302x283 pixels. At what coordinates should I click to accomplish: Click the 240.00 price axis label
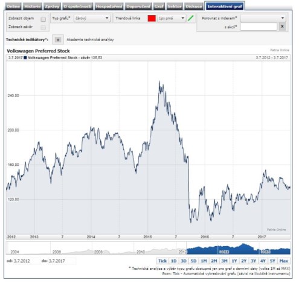13,95
